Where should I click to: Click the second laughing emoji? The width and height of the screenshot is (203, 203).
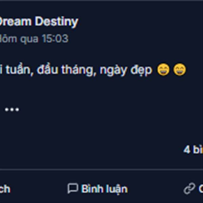180,69
